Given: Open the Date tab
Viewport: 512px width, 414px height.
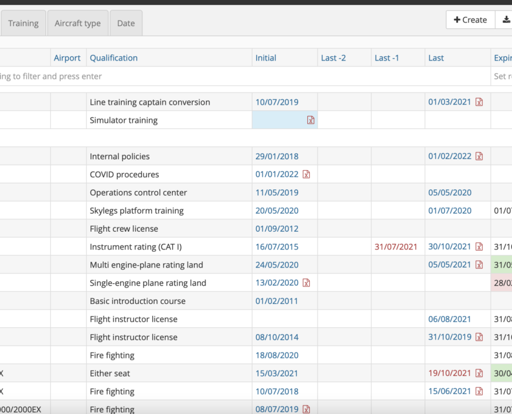Looking at the screenshot, I should [x=126, y=24].
